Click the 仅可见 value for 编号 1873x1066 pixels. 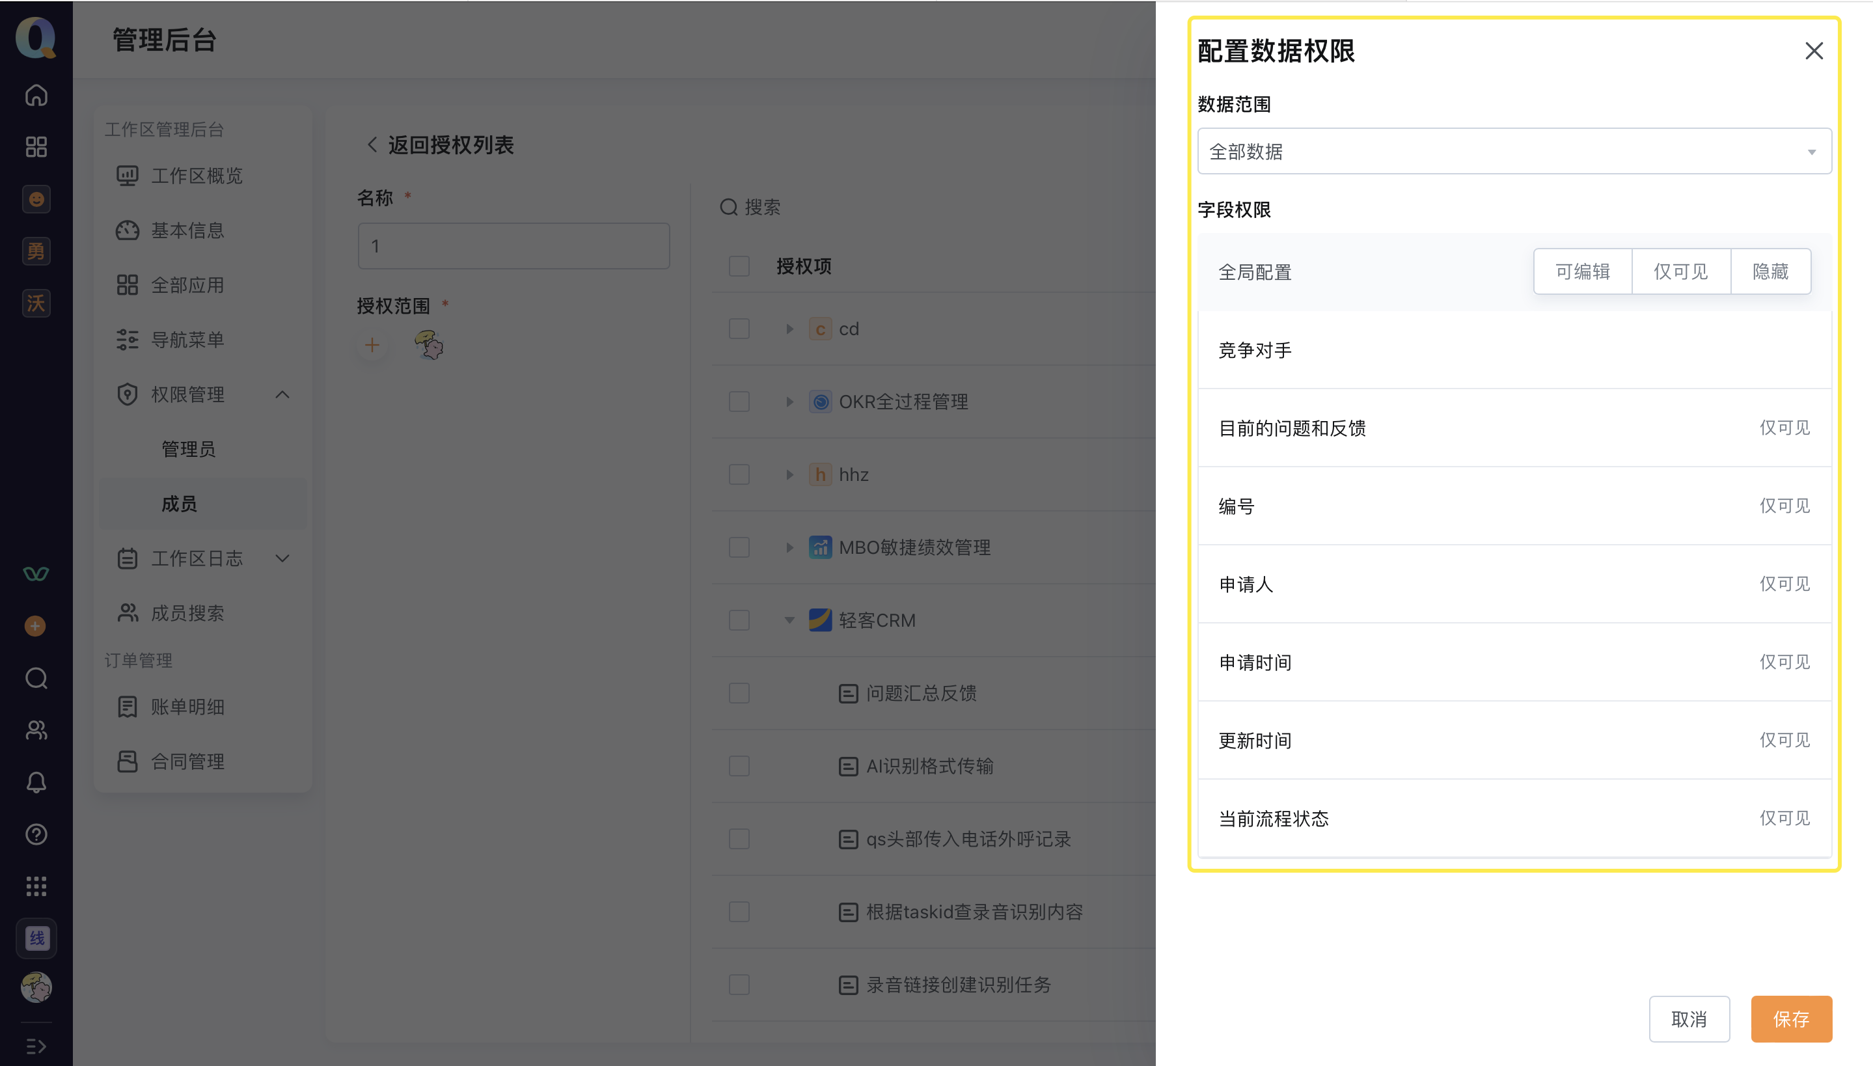1784,506
